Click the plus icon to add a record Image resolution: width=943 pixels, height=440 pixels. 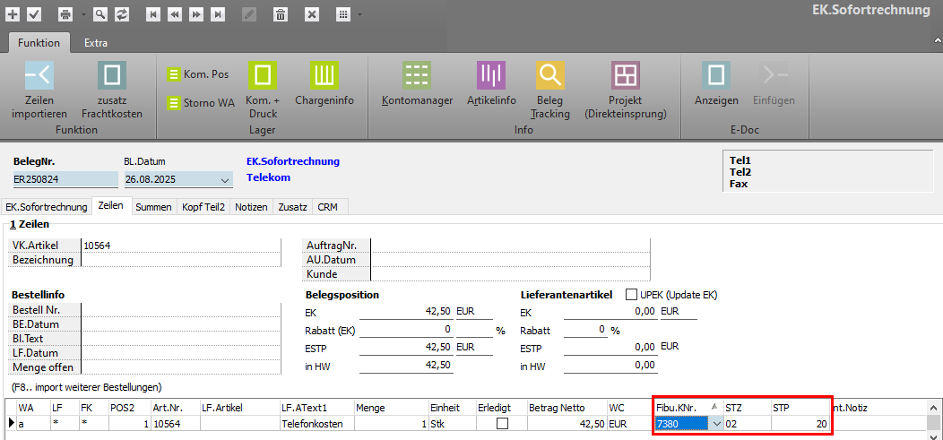click(12, 13)
